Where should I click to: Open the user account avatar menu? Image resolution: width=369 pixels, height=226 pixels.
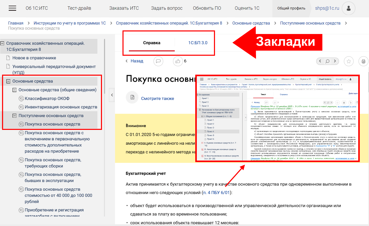[348, 8]
